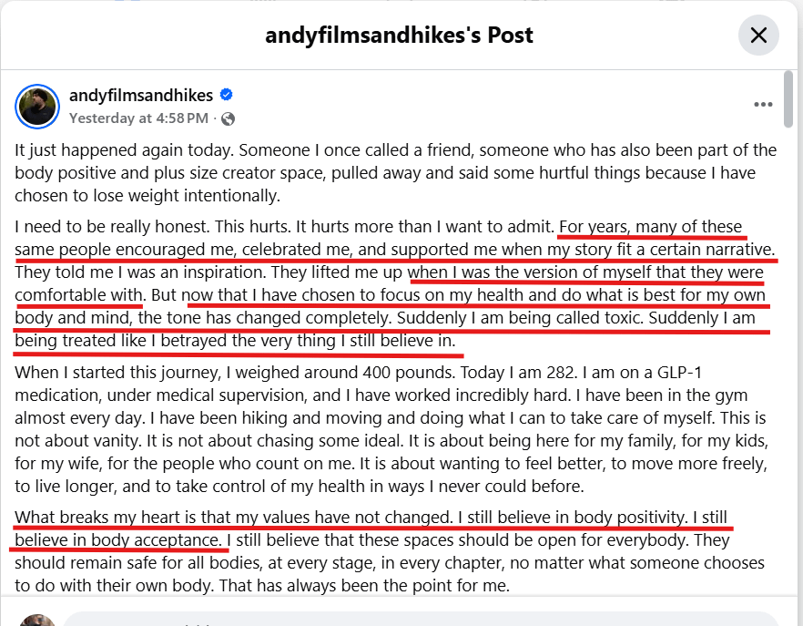Click the scrollbar track below the thumb
The width and height of the screenshot is (803, 626).
(x=788, y=364)
